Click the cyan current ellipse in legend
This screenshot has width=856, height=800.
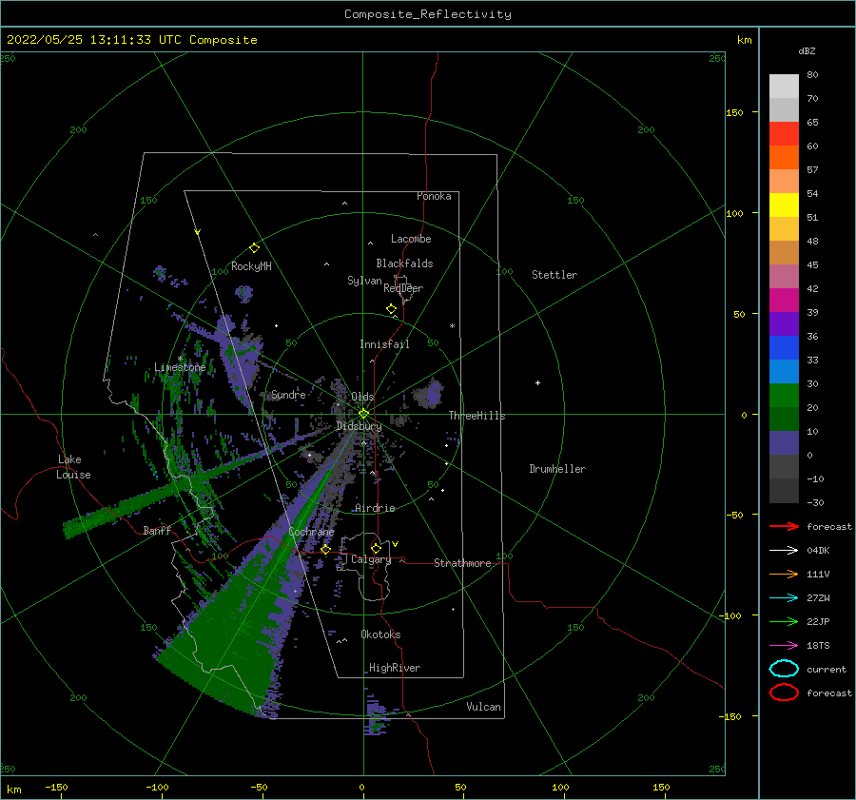point(784,669)
